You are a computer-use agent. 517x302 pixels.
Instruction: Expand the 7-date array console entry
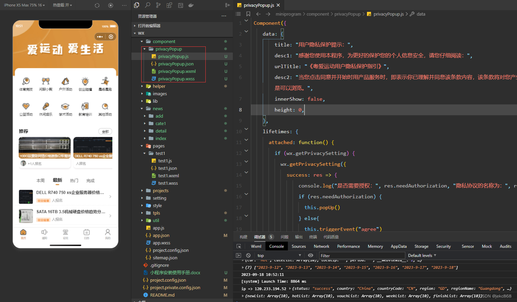pyautogui.click(x=243, y=267)
